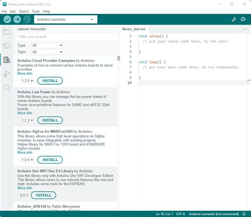Open the Search sidebar icon
The height and width of the screenshot is (217, 251).
tap(7, 88)
